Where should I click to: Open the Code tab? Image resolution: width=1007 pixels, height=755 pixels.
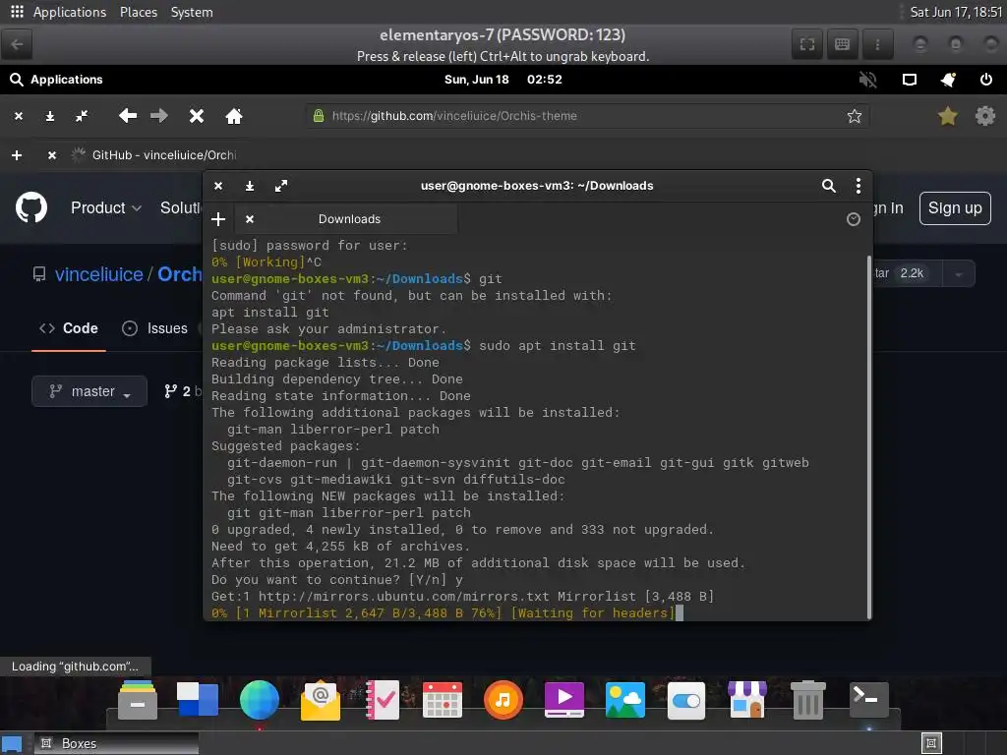coord(69,328)
